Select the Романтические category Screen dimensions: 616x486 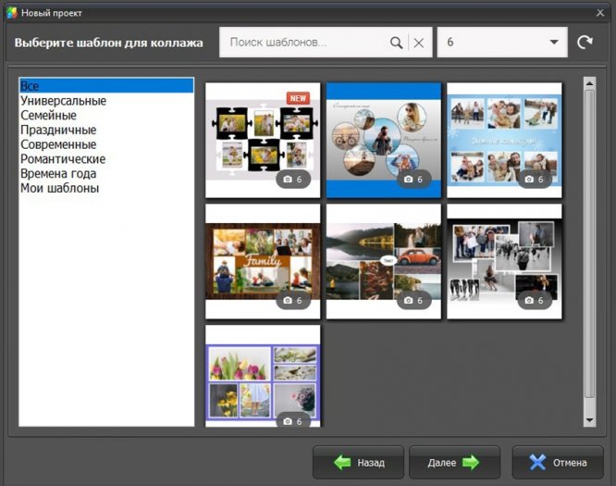(62, 159)
